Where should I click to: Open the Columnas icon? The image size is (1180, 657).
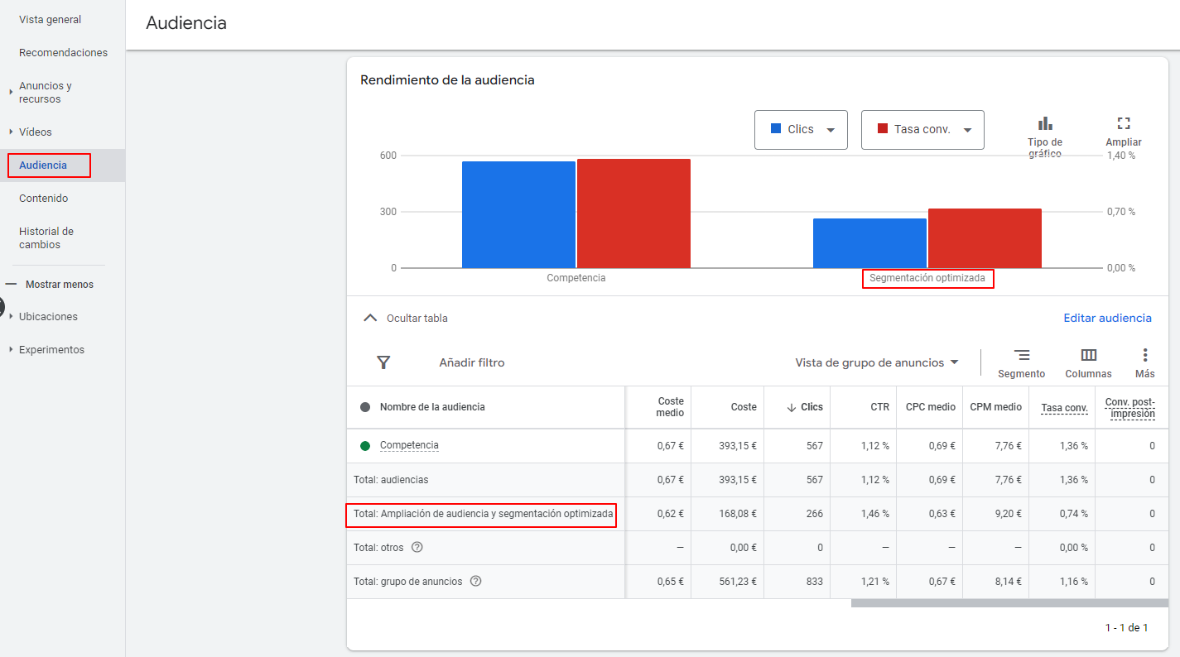tap(1089, 355)
